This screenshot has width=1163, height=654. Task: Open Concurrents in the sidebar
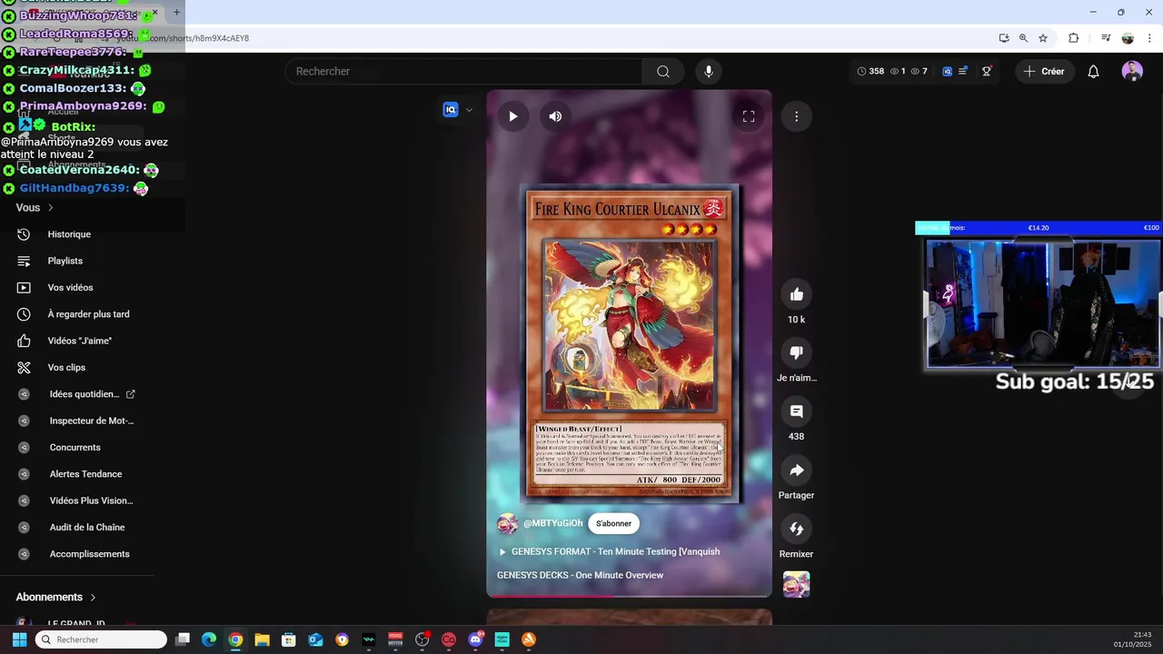(x=77, y=447)
